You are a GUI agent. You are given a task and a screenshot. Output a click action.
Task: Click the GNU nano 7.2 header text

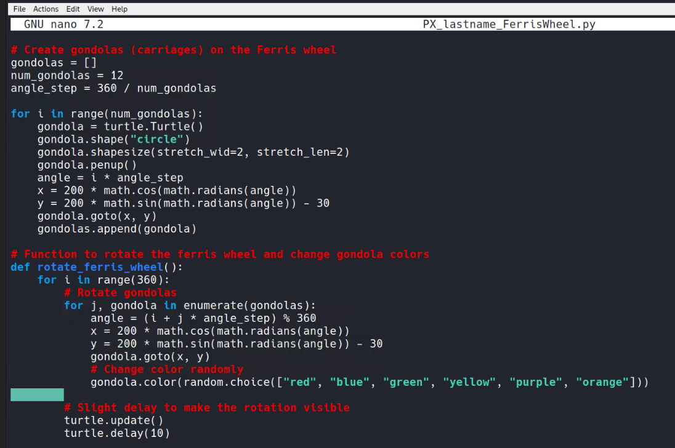63,25
